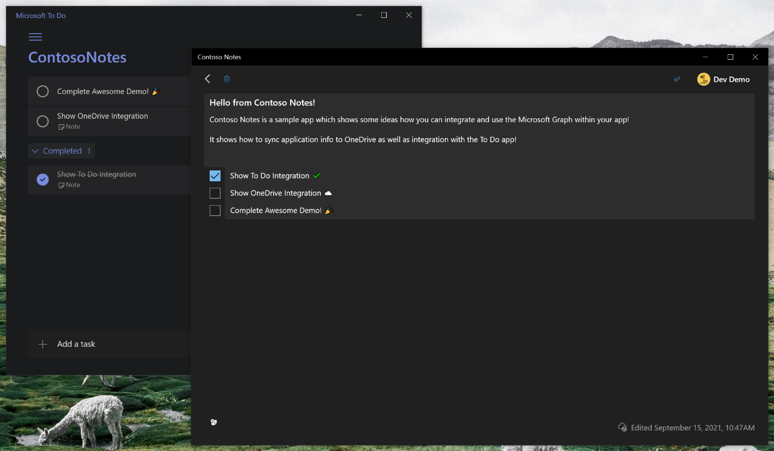Viewport: 774px width, 451px height.
Task: Maximize the Contoso Notes window
Action: pos(730,57)
